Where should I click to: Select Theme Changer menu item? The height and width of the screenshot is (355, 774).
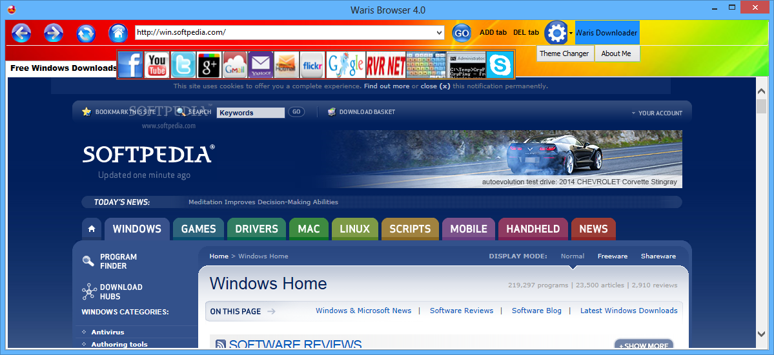coord(564,53)
